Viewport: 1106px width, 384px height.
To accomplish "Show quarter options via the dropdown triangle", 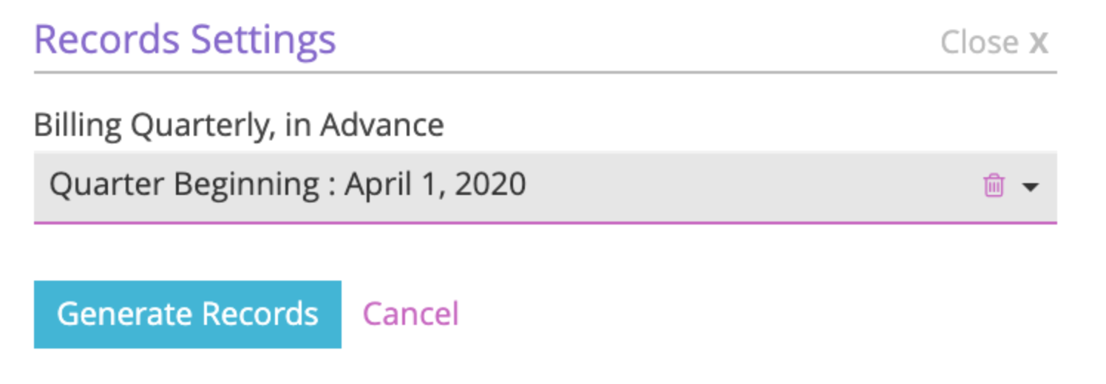I will coord(1031,187).
